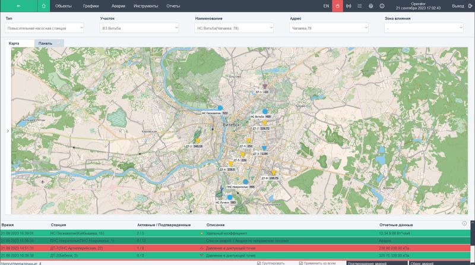
Task: Toggle the Применить ко всем checkbox
Action: tap(301, 263)
